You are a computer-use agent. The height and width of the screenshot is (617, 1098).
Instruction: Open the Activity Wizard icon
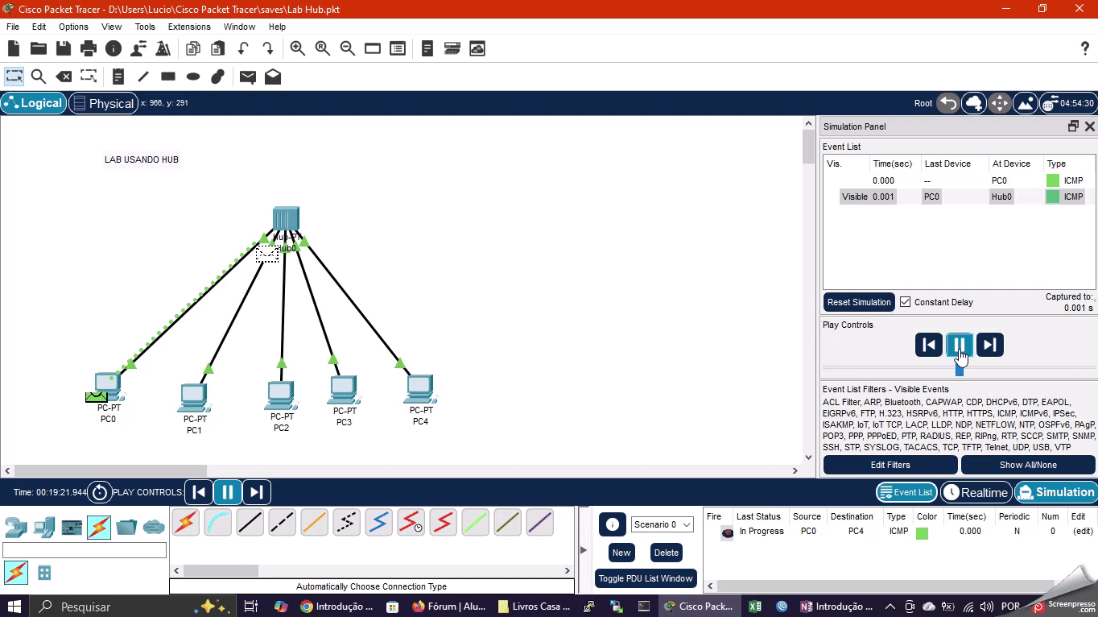point(163,49)
